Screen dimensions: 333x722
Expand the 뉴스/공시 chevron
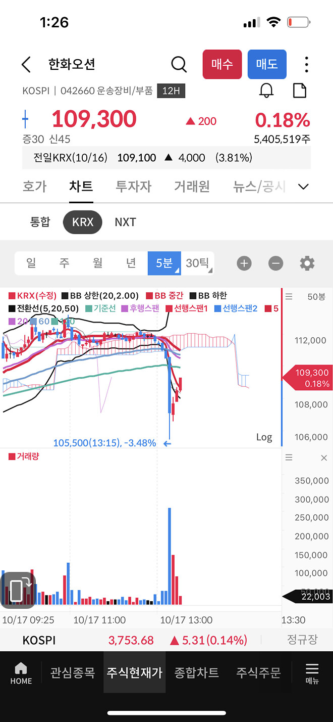pos(303,187)
